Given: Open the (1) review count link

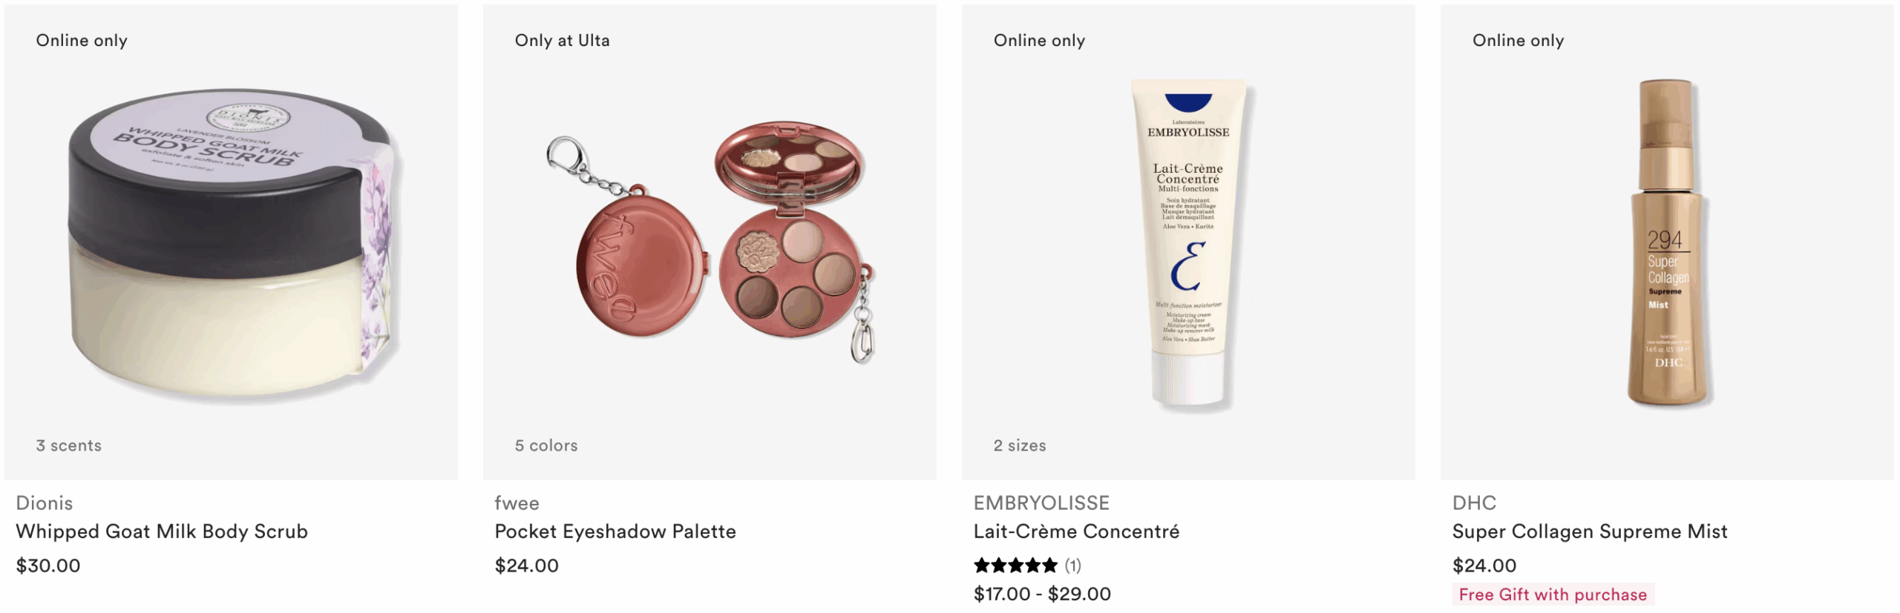Looking at the screenshot, I should [x=1072, y=566].
